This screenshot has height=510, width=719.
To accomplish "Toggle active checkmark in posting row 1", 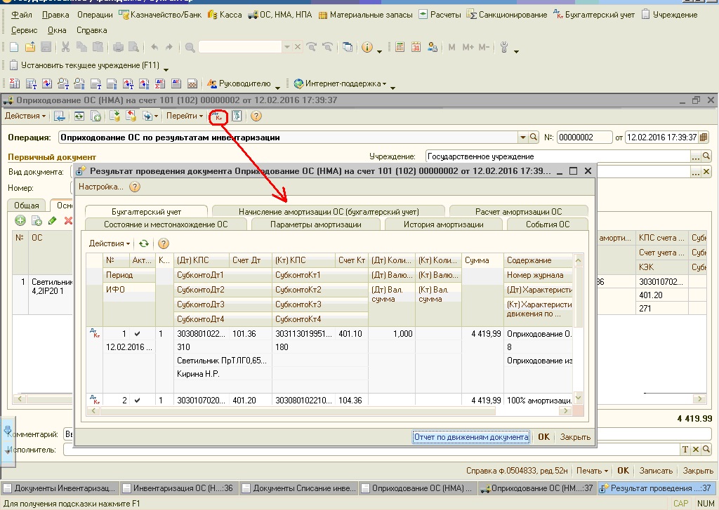I will (x=138, y=334).
